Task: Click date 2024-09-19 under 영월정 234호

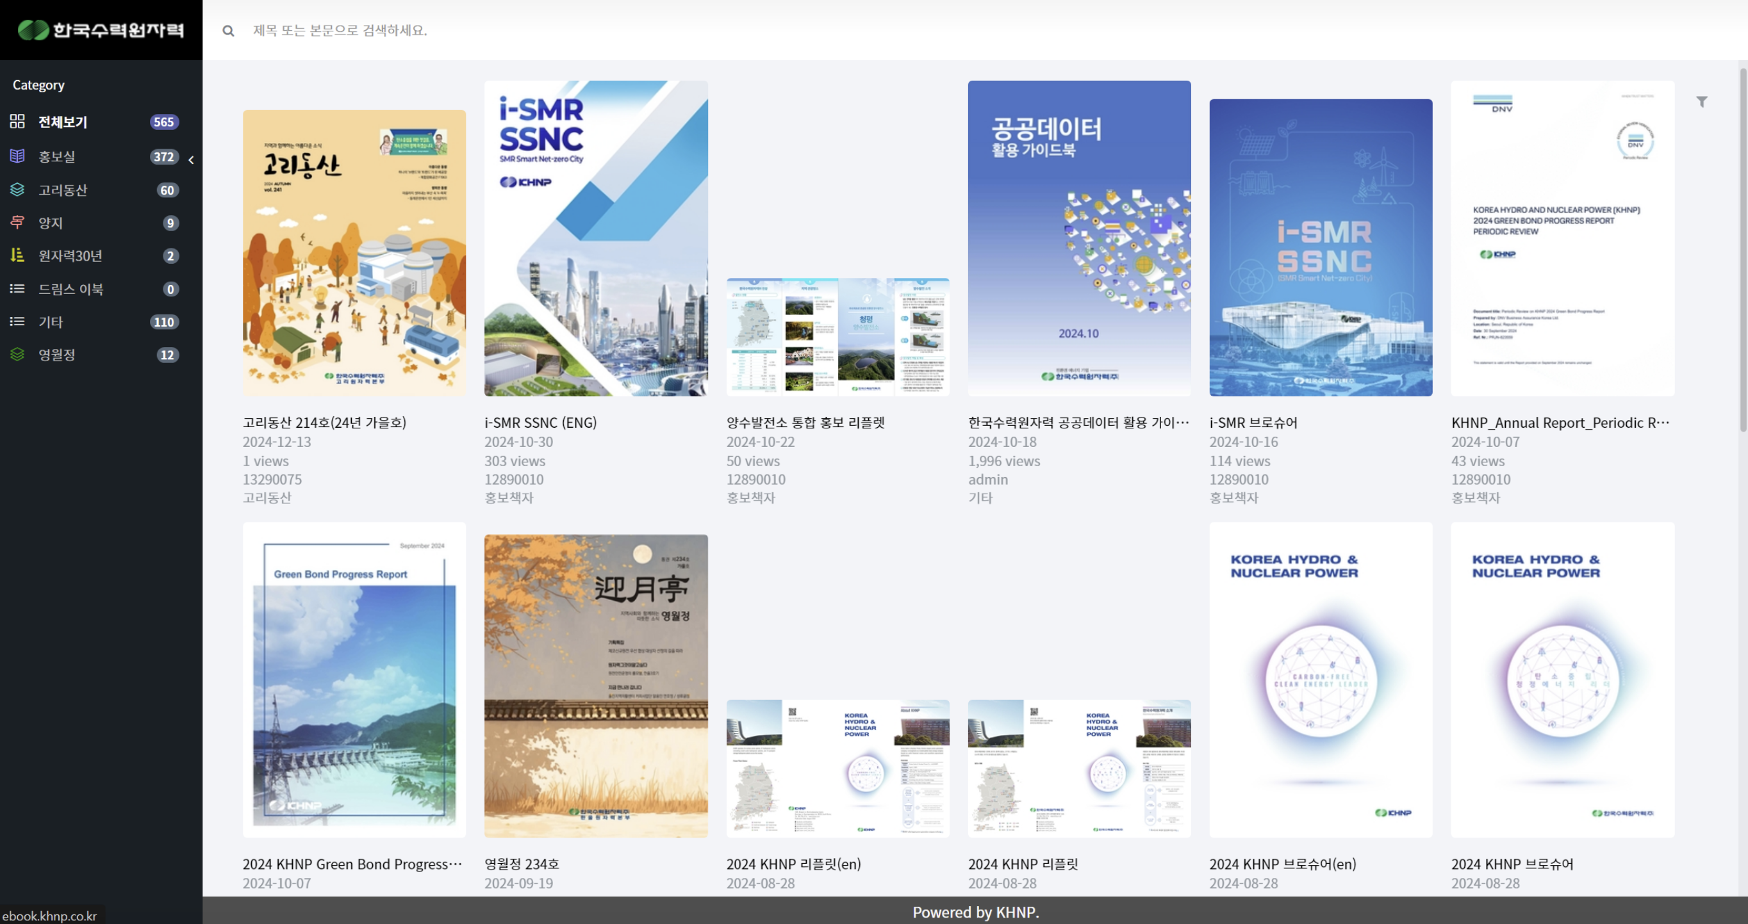Action: coord(518,883)
